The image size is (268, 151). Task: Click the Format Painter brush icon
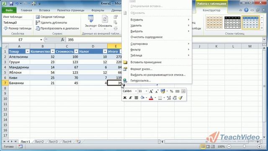tap(180, 98)
